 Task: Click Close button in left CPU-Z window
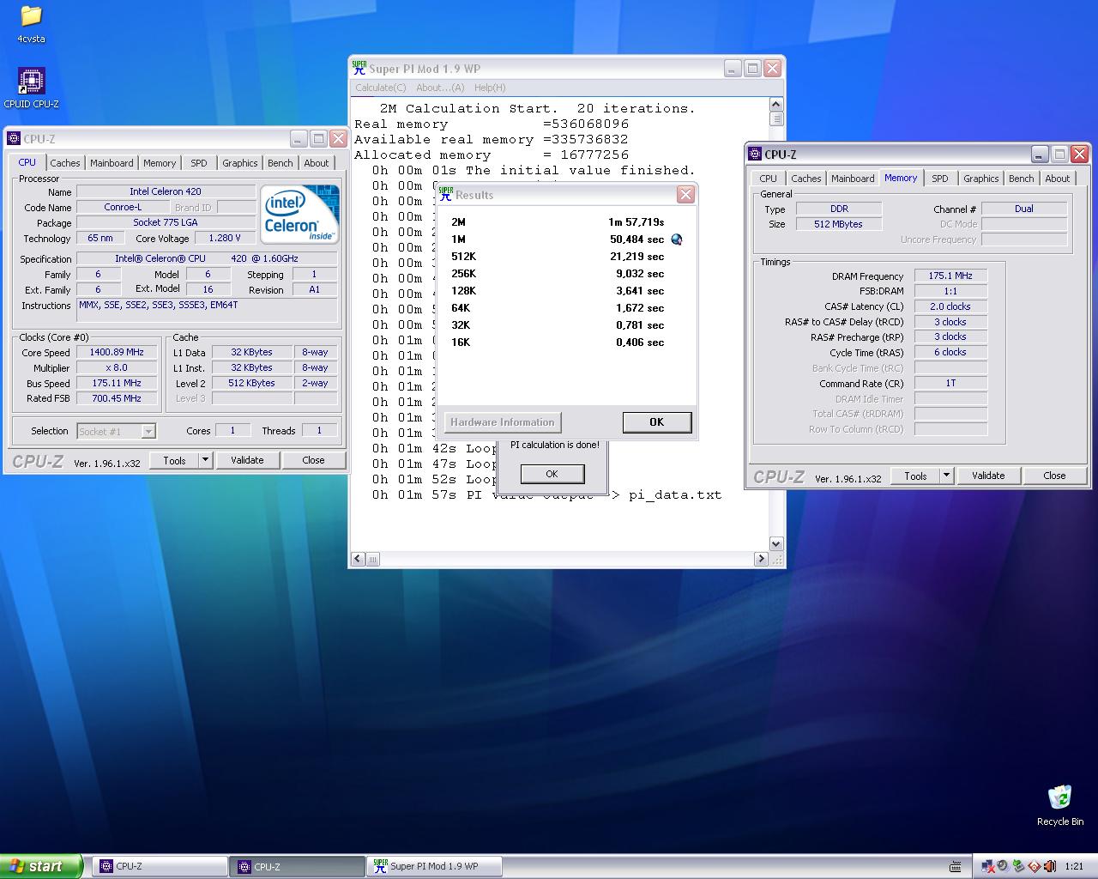[313, 460]
